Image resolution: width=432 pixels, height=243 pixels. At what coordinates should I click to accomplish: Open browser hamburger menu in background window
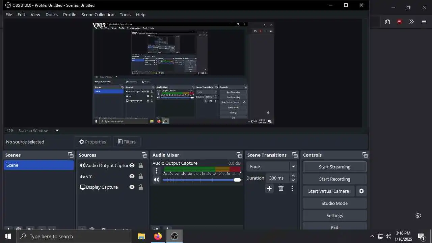point(424,22)
